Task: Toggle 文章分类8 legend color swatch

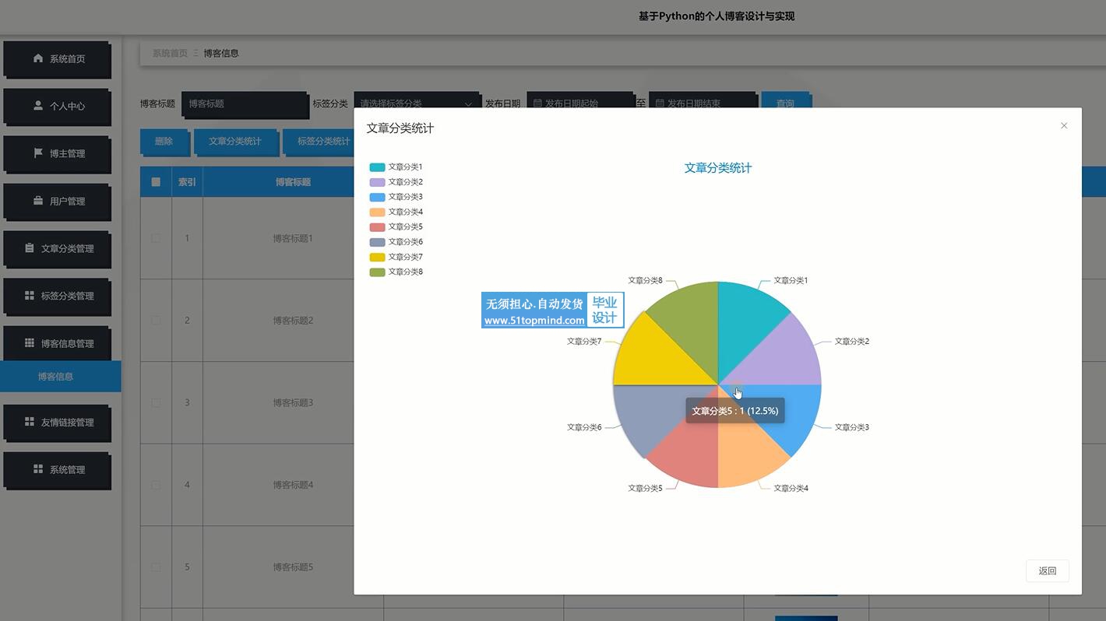Action: (x=377, y=272)
